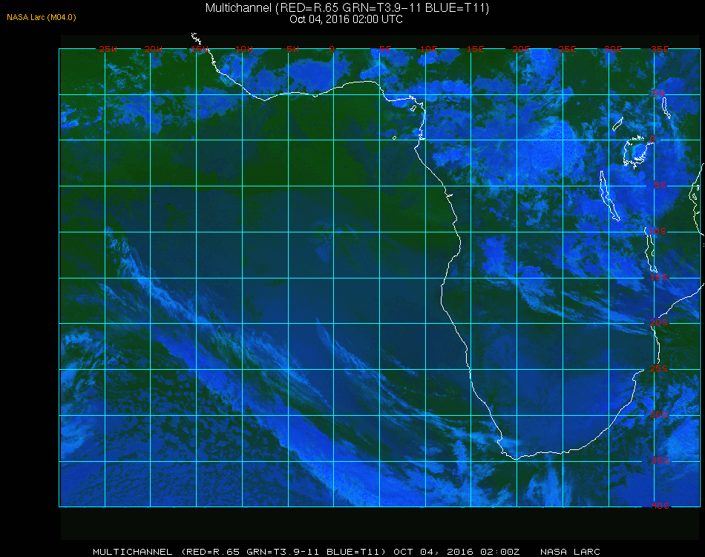Click the 35E longitude label
This screenshot has width=705, height=557.
click(660, 49)
